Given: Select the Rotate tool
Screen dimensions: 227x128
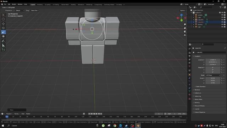Looking at the screenshot, I should [3, 28].
